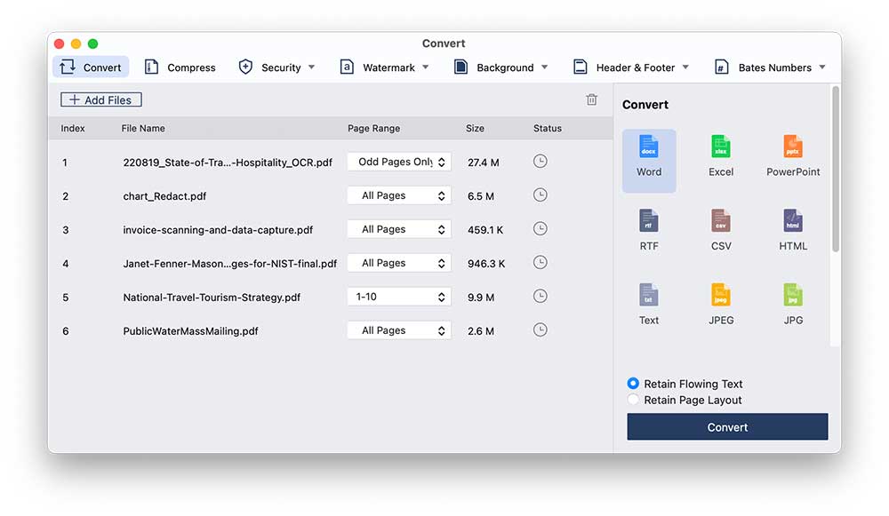This screenshot has width=889, height=516.
Task: Open the Security tab dropdown
Action: [x=277, y=67]
